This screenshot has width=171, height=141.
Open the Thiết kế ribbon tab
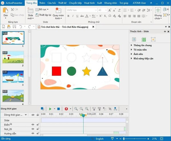click(62, 3)
